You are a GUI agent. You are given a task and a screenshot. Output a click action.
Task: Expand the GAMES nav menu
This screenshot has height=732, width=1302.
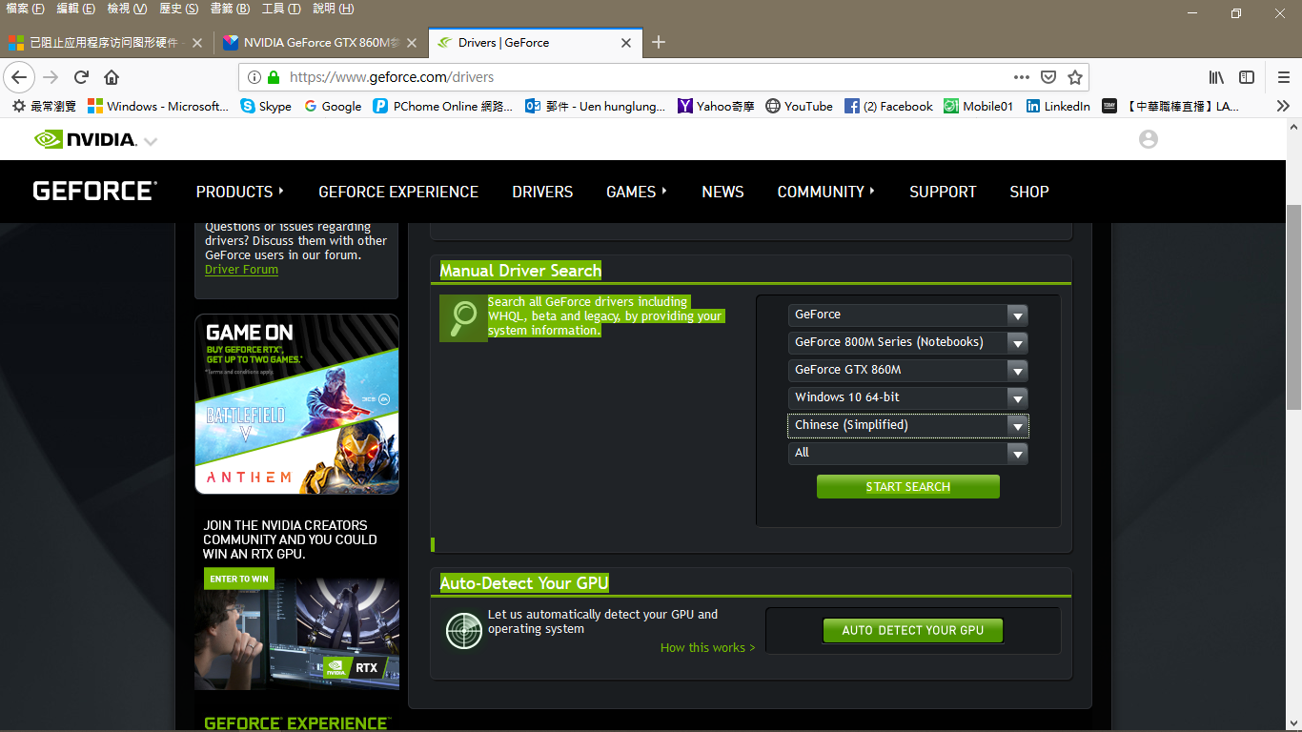pyautogui.click(x=637, y=192)
